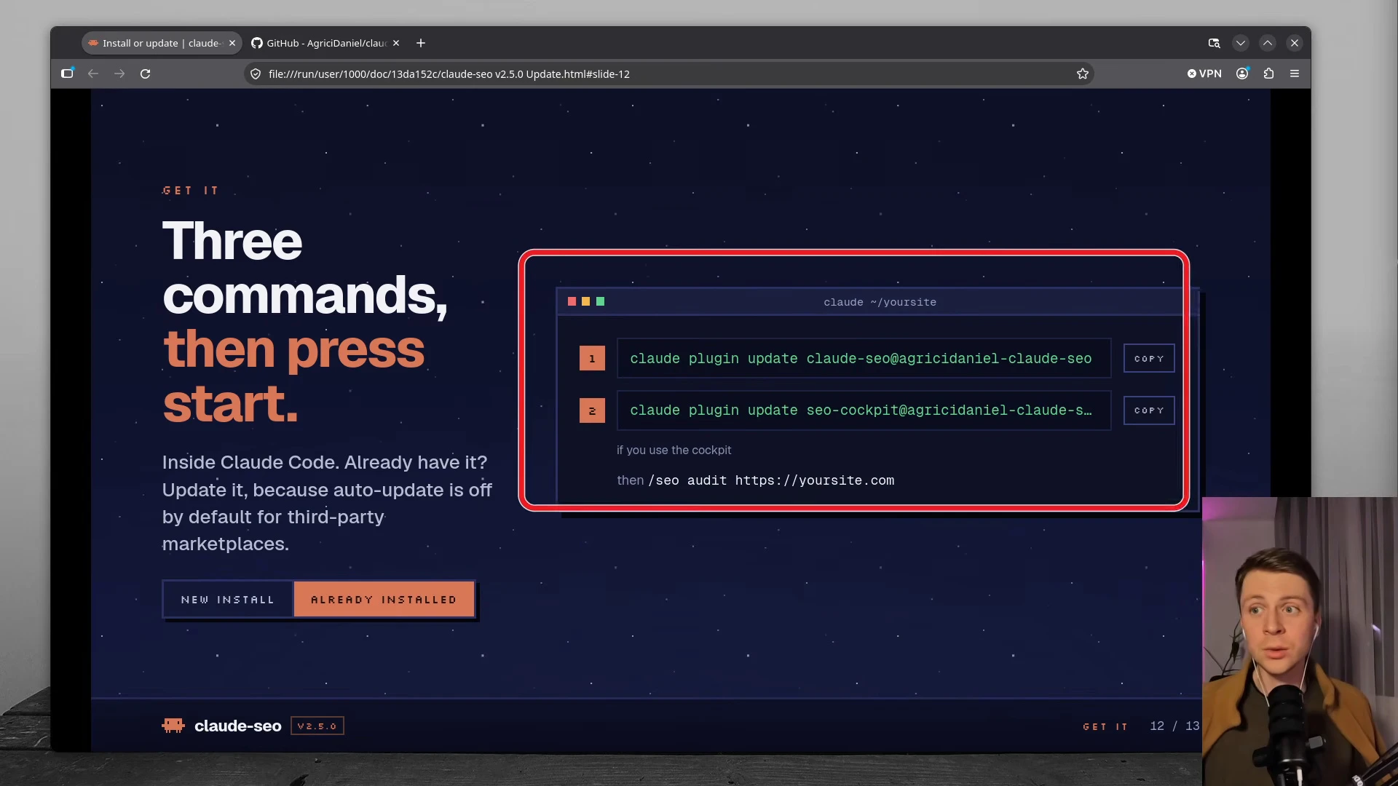Click the claude-seo pixel logo icon in the footer
Viewport: 1398px width, 786px height.
pyautogui.click(x=173, y=726)
